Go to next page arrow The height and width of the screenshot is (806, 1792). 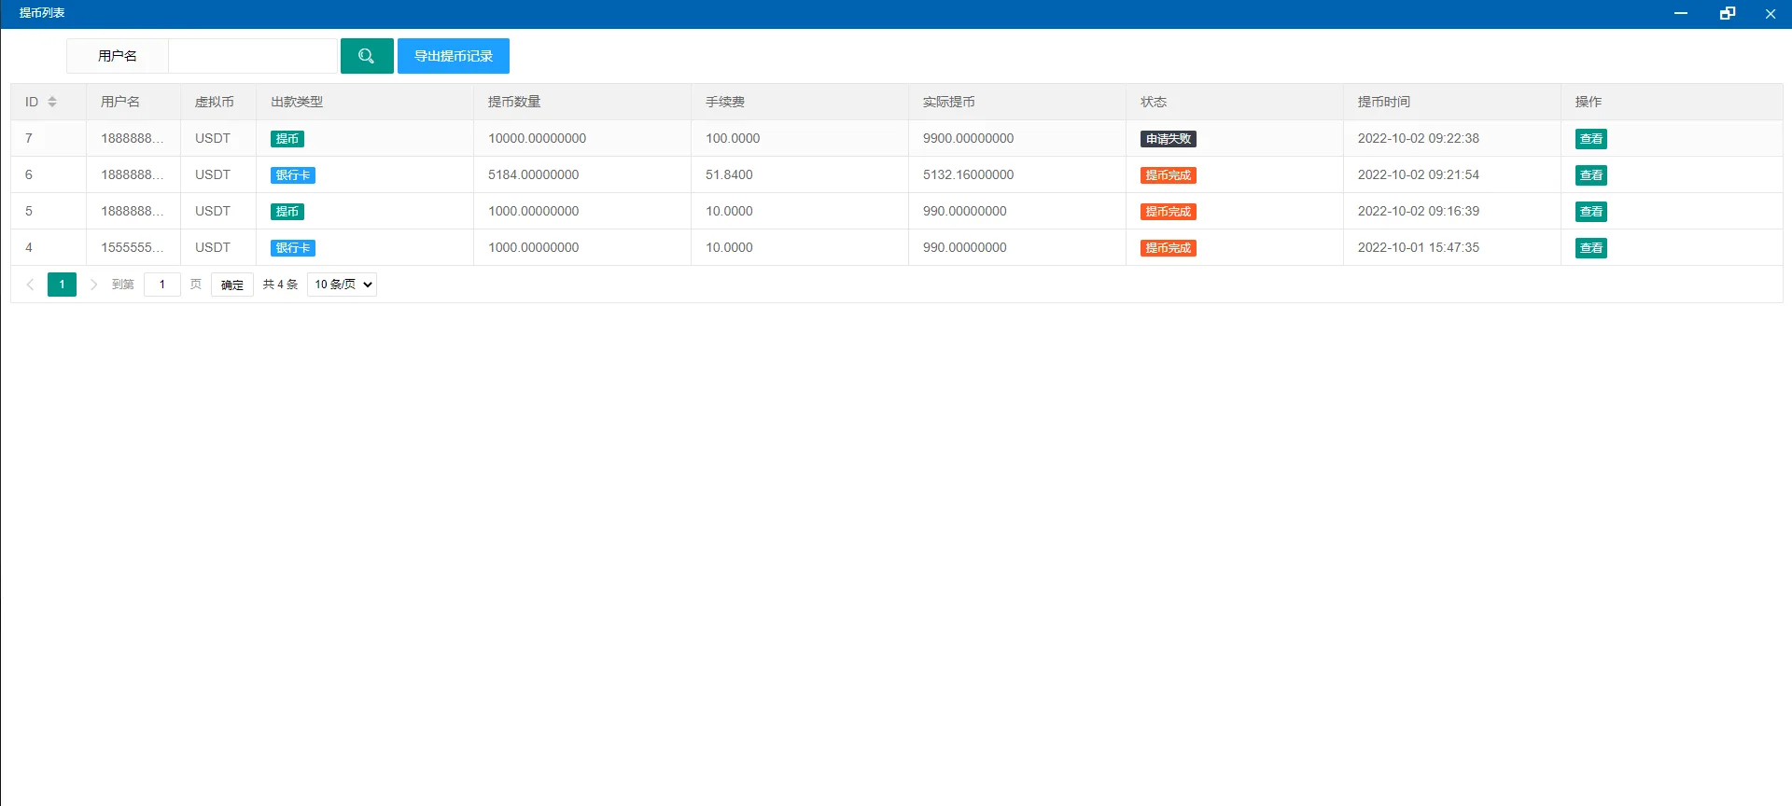[x=93, y=285]
